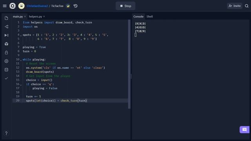The image size is (251, 141).
Task: Open the Version control sidebar icon
Action: coord(6,27)
